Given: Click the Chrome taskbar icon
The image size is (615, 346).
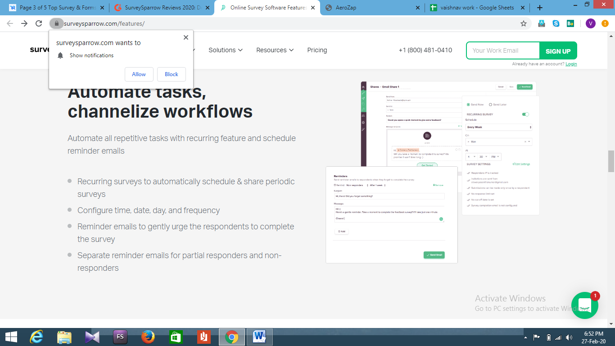Looking at the screenshot, I should click(232, 337).
